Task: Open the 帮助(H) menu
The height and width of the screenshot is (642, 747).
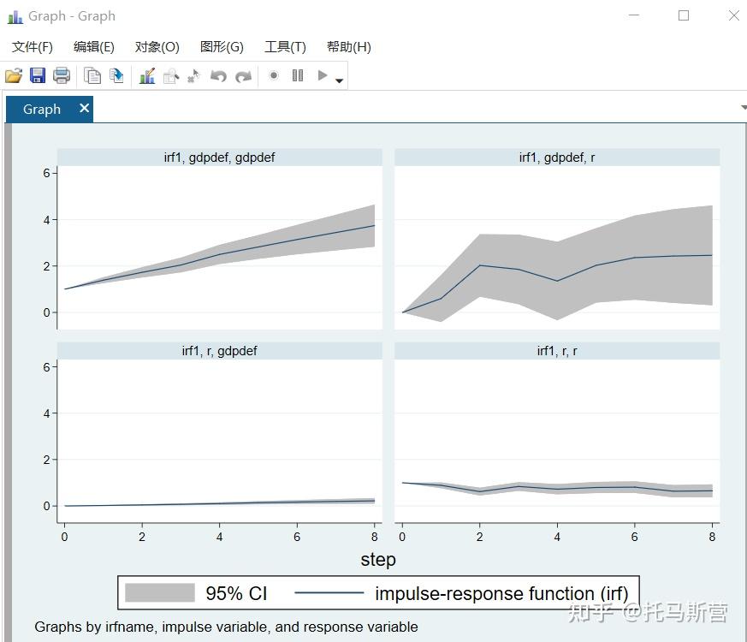Action: 349,47
